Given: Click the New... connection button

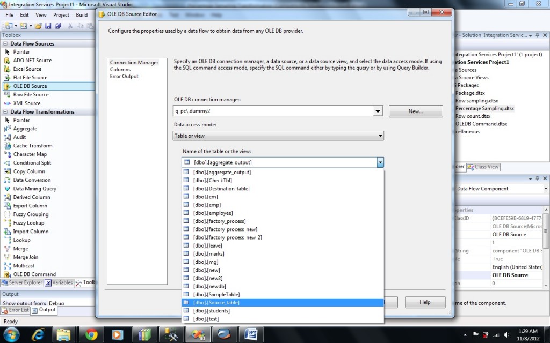Looking at the screenshot, I should (415, 111).
